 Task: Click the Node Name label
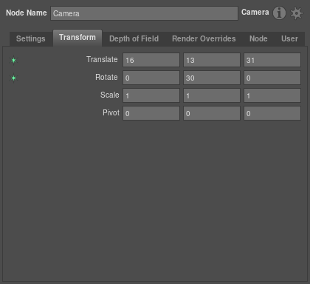pyautogui.click(x=27, y=13)
